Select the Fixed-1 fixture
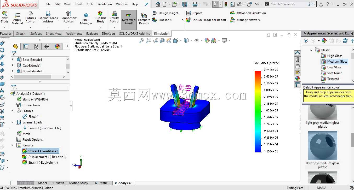Image resolution: width=354 pixels, height=190 pixels. [31, 116]
